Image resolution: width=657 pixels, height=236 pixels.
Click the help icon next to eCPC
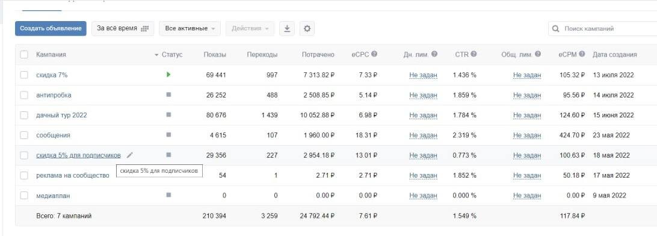pos(374,54)
